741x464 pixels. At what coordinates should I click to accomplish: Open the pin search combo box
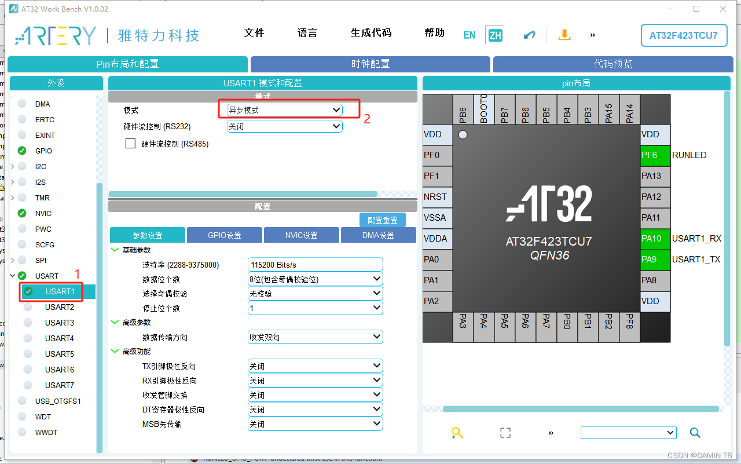pyautogui.click(x=629, y=433)
